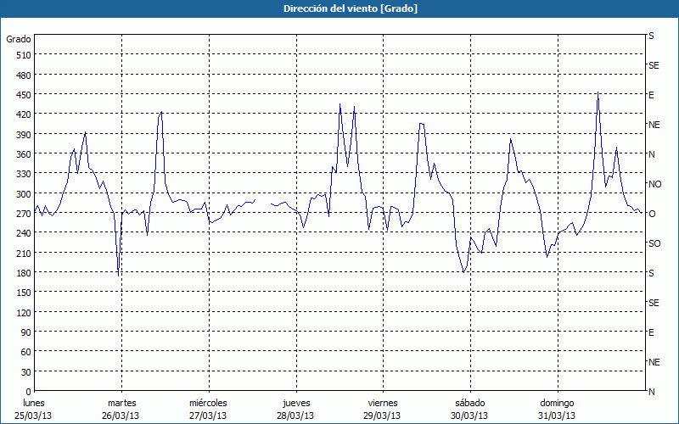The height and width of the screenshot is (424, 679).
Task: Click the chart title Dirección del viento
Action: [x=339, y=8]
